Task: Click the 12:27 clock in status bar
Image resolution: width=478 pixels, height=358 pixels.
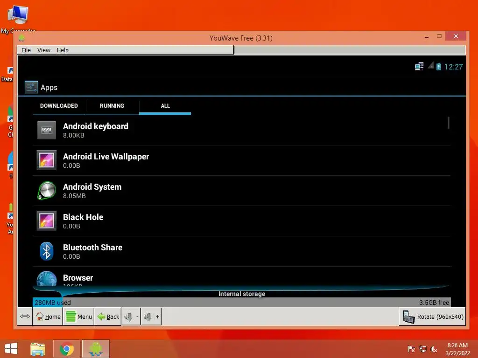Action: [x=454, y=67]
